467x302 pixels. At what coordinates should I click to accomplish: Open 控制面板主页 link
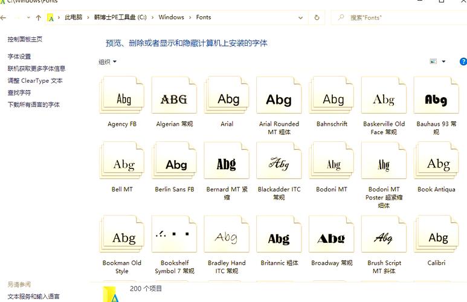coord(25,39)
